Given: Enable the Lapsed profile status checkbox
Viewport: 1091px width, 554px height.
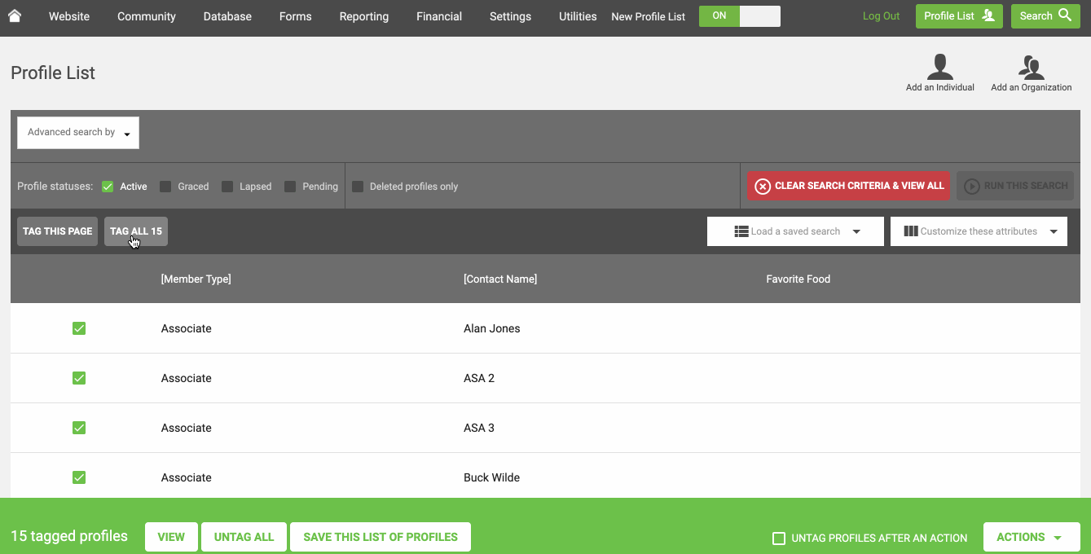Looking at the screenshot, I should (x=227, y=186).
